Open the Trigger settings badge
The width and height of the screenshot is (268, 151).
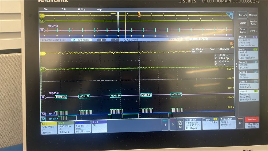pos(210,123)
